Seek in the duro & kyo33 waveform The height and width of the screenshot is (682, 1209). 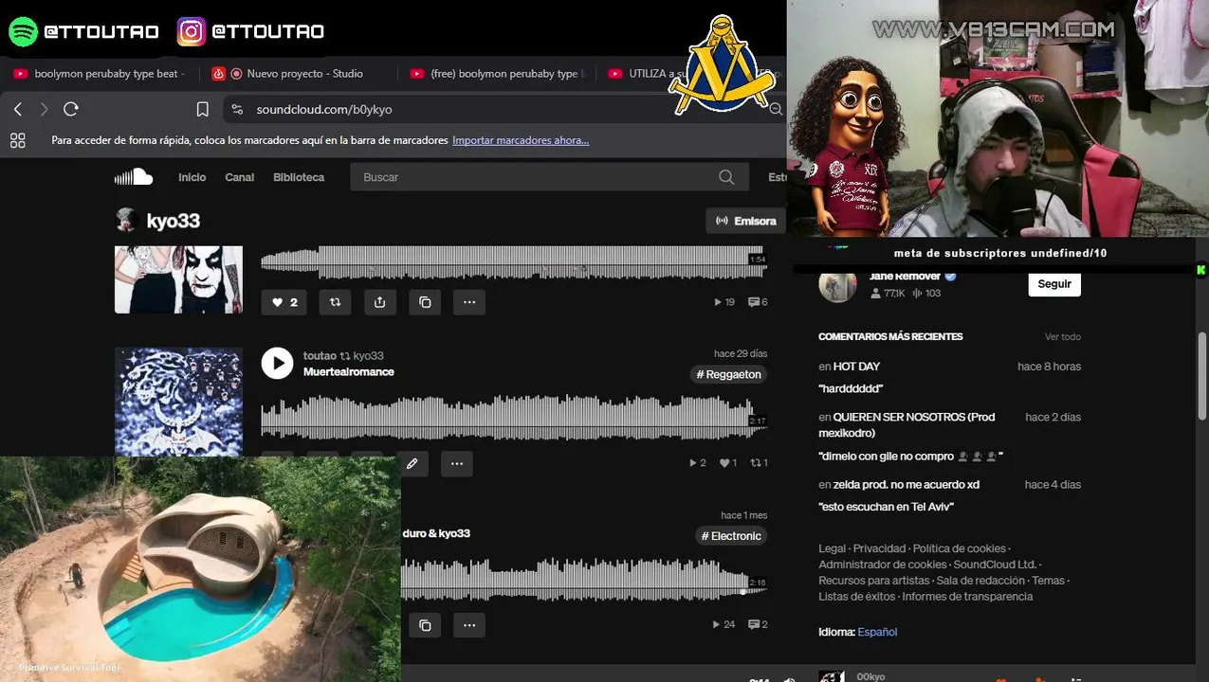(x=583, y=579)
